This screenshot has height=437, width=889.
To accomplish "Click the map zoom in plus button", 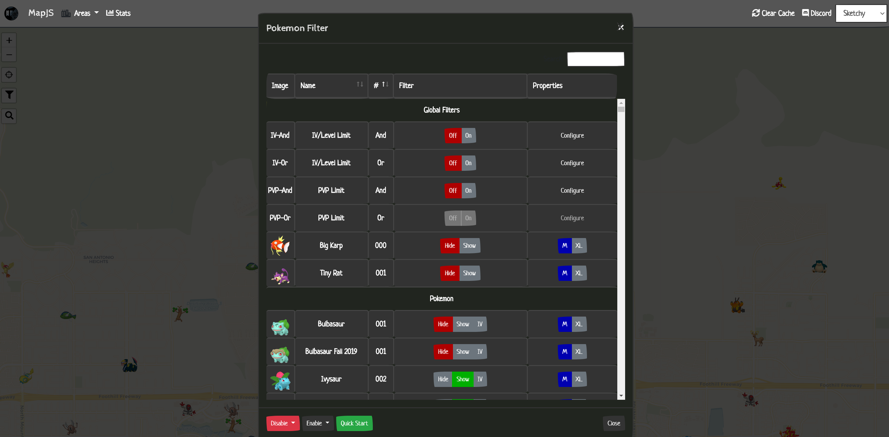I will (x=9, y=40).
